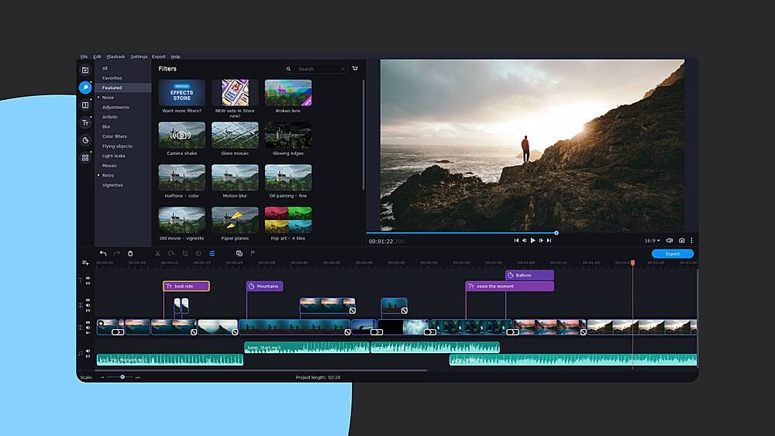Click the timeline Scale zoom slider

click(122, 377)
